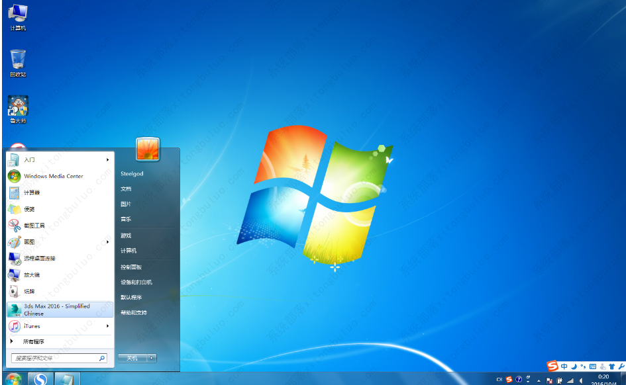Toggle Chinese/English with the 中 icon
The height and width of the screenshot is (385, 626).
point(564,366)
